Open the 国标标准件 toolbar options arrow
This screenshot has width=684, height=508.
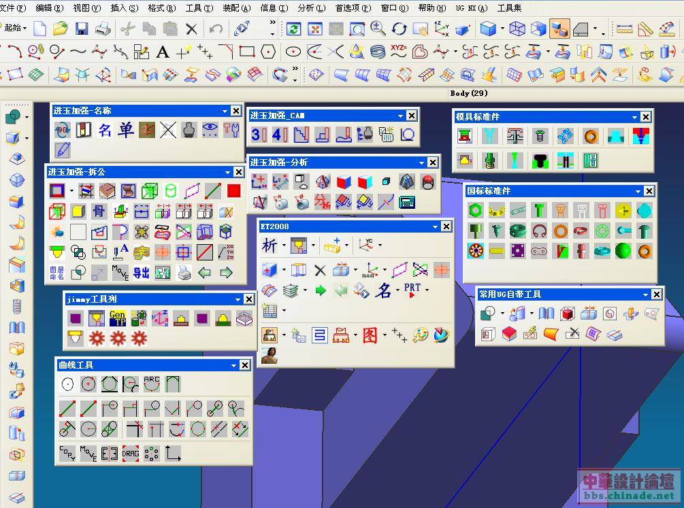point(638,191)
